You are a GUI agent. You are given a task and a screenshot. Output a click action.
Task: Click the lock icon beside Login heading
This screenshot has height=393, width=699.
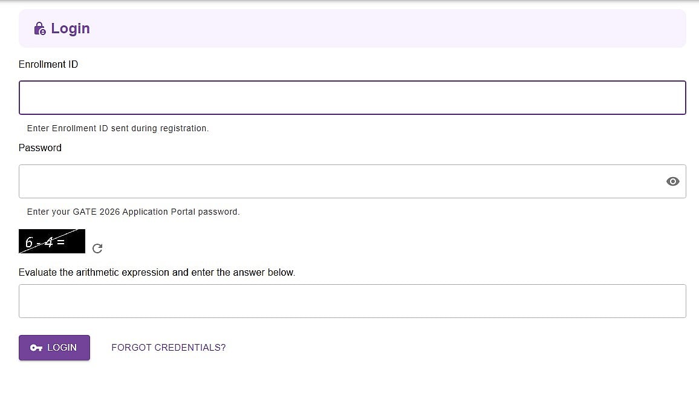pos(40,28)
